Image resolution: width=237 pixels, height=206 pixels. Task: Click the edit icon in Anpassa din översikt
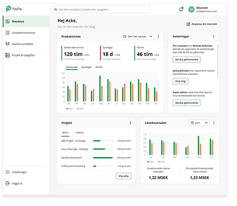click(188, 24)
